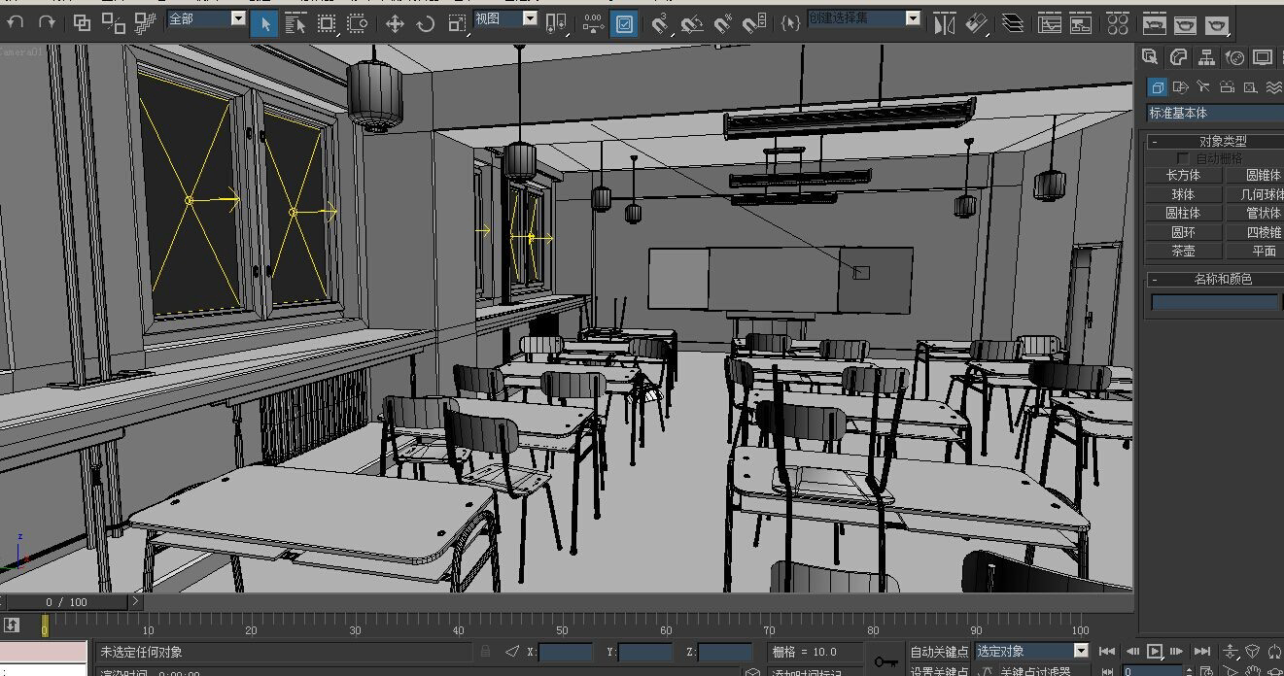Click inside the X coordinate input field
Image resolution: width=1284 pixels, height=676 pixels.
point(564,652)
